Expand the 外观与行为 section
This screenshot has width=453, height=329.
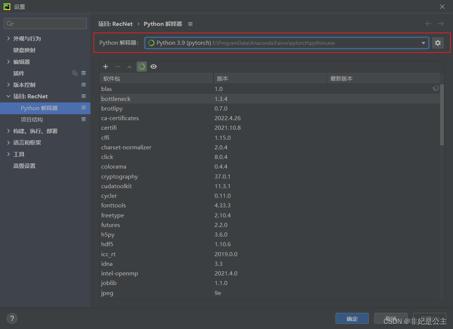[x=9, y=38]
